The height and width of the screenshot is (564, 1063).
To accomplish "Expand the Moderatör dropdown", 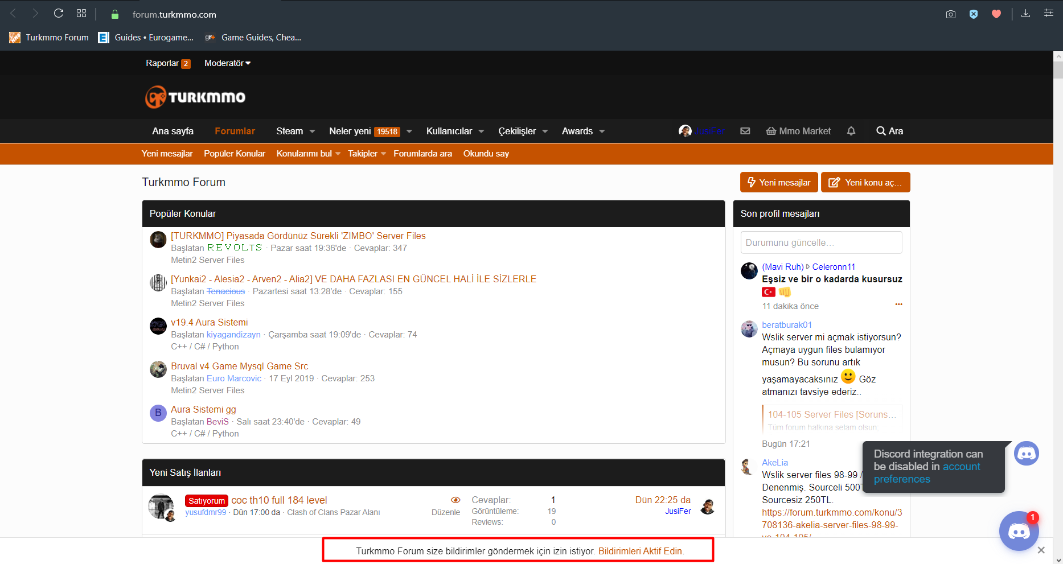I will (x=227, y=63).
